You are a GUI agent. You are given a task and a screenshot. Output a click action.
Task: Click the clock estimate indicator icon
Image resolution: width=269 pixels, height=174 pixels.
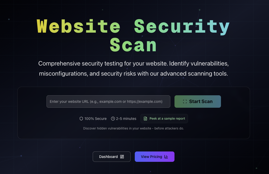coord(113,119)
